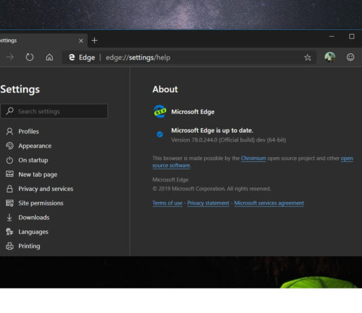Click the About heading
The width and height of the screenshot is (362, 313).
(x=165, y=89)
